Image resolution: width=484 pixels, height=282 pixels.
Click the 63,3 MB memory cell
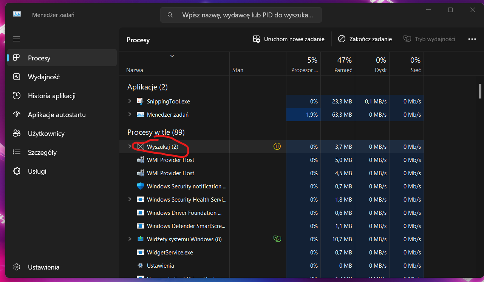[338, 114]
